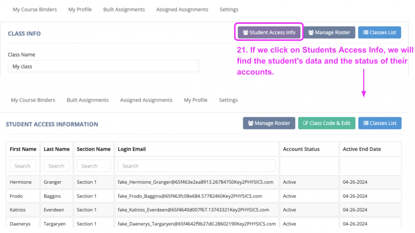The width and height of the screenshot is (415, 233).
Task: Click the Student Access Info button
Action: tap(269, 33)
